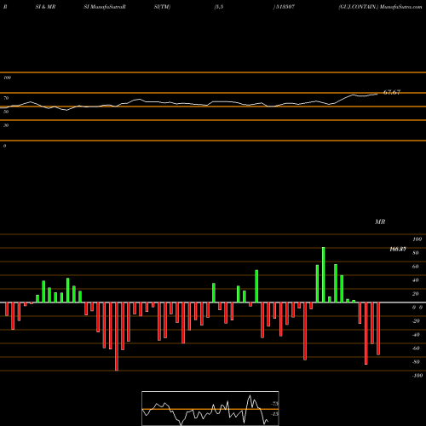426x426 pixels.
Task: Click the longest red MR bar
Action: click(117, 337)
